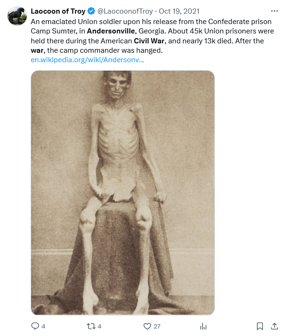Click the Laocoon of Troy display name

pyautogui.click(x=58, y=11)
